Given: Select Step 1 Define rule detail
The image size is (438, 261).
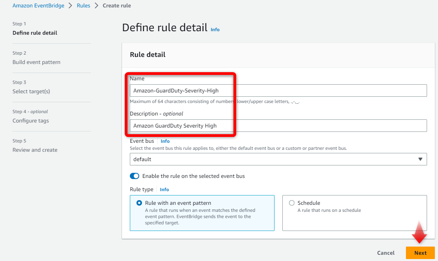Looking at the screenshot, I should [x=35, y=33].
